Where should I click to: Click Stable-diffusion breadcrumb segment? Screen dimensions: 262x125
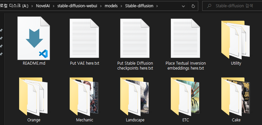point(139,6)
